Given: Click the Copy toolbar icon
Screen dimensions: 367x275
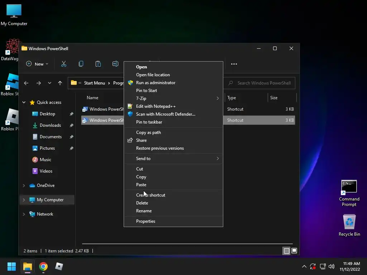Looking at the screenshot, I should tap(81, 64).
